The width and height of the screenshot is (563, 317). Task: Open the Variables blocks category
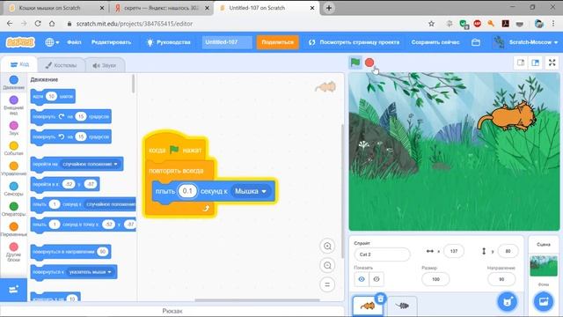[14, 229]
